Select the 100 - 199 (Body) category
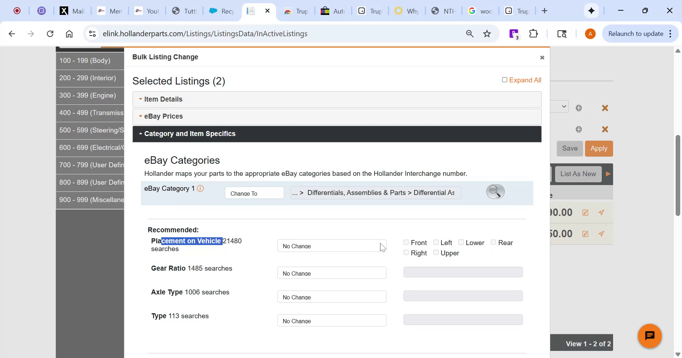682x358 pixels. pyautogui.click(x=85, y=61)
